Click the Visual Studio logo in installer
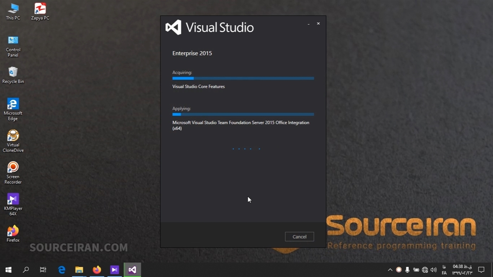This screenshot has width=493, height=277. pos(173,27)
